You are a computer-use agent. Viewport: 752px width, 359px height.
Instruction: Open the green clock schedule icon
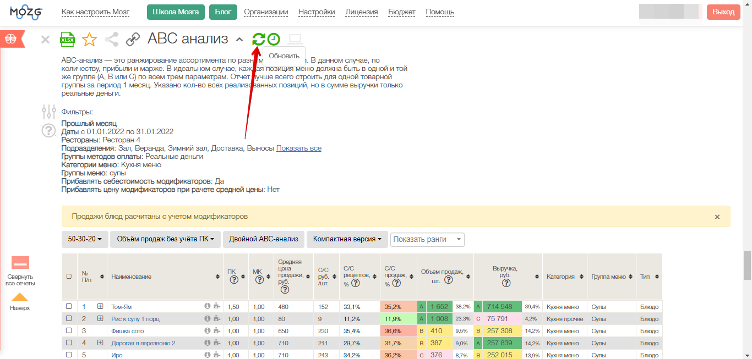[x=274, y=39]
